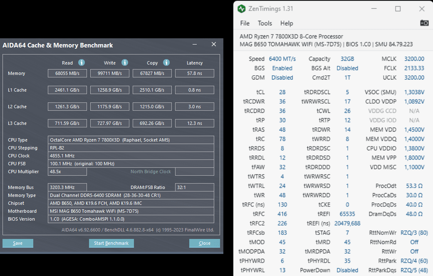Click the L2 Cache latency 3.0 ns field
Image resolution: width=433 pixels, height=276 pixels.
click(x=195, y=107)
